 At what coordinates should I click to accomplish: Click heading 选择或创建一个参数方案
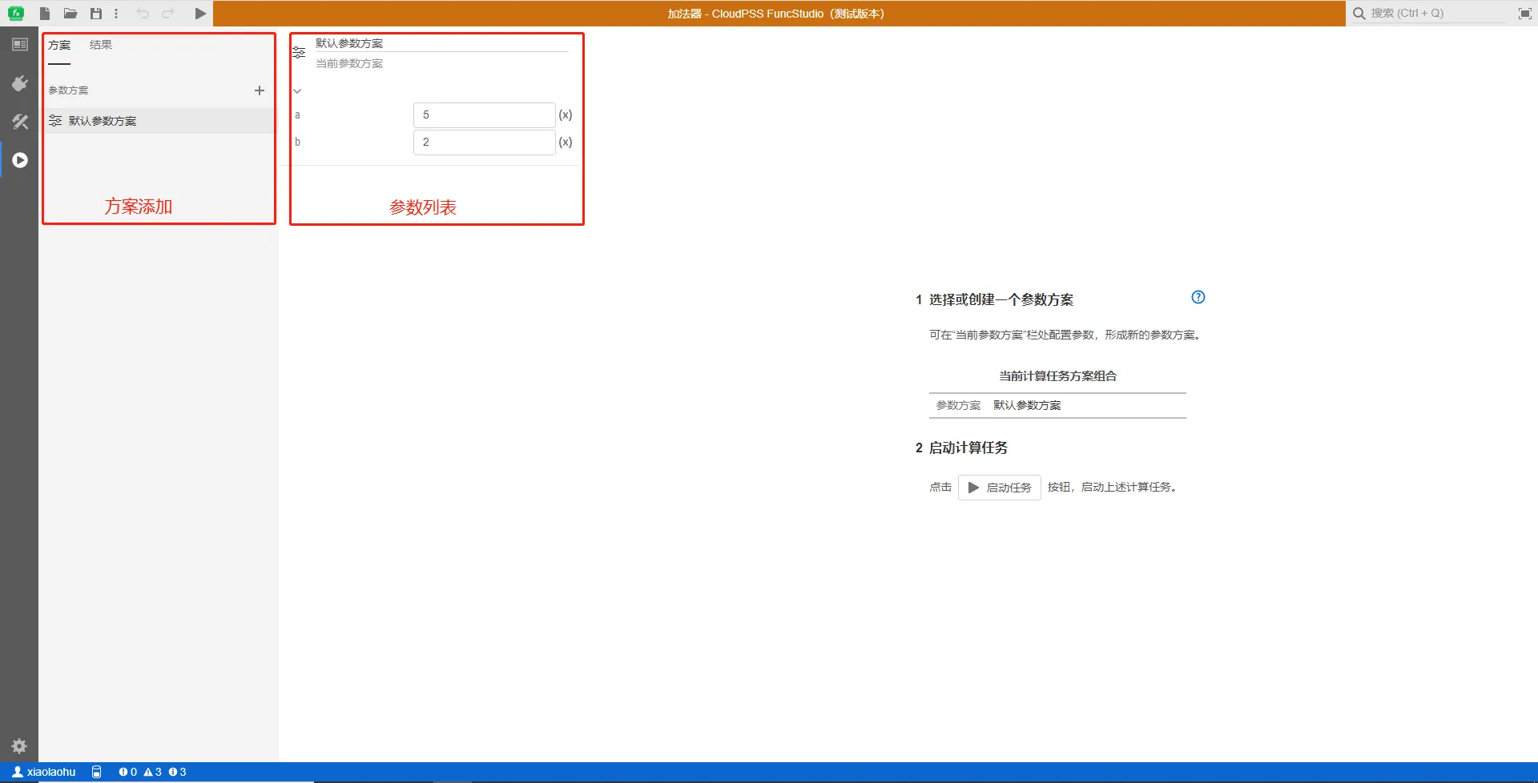[1001, 299]
